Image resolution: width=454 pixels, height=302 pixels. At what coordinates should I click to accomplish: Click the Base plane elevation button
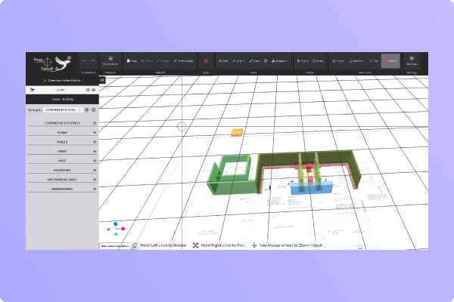113,245
